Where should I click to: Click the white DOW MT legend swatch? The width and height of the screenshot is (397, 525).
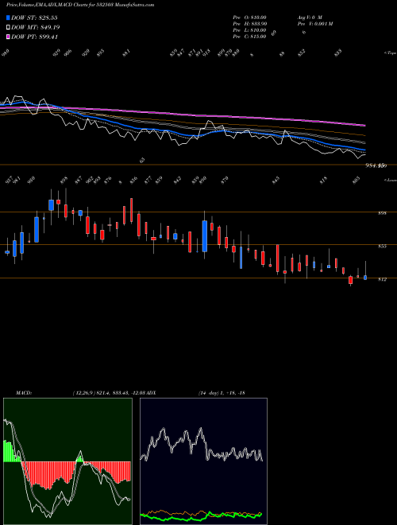[x=8, y=28]
